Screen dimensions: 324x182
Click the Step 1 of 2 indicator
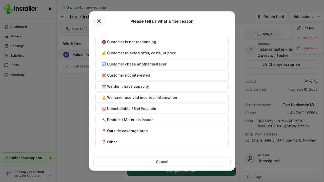pyautogui.click(x=77, y=29)
